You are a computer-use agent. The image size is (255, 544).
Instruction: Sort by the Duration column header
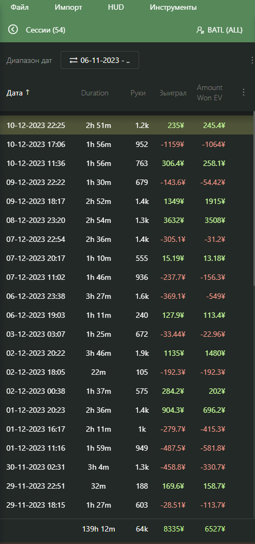coord(95,93)
